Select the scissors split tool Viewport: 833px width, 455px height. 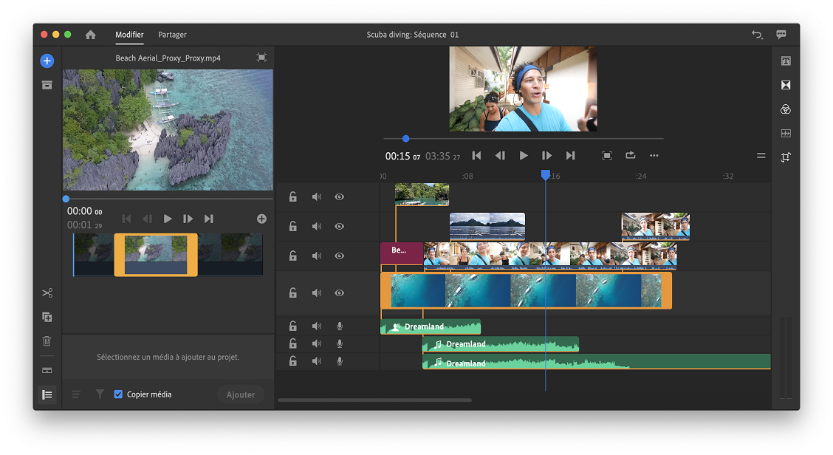[47, 293]
